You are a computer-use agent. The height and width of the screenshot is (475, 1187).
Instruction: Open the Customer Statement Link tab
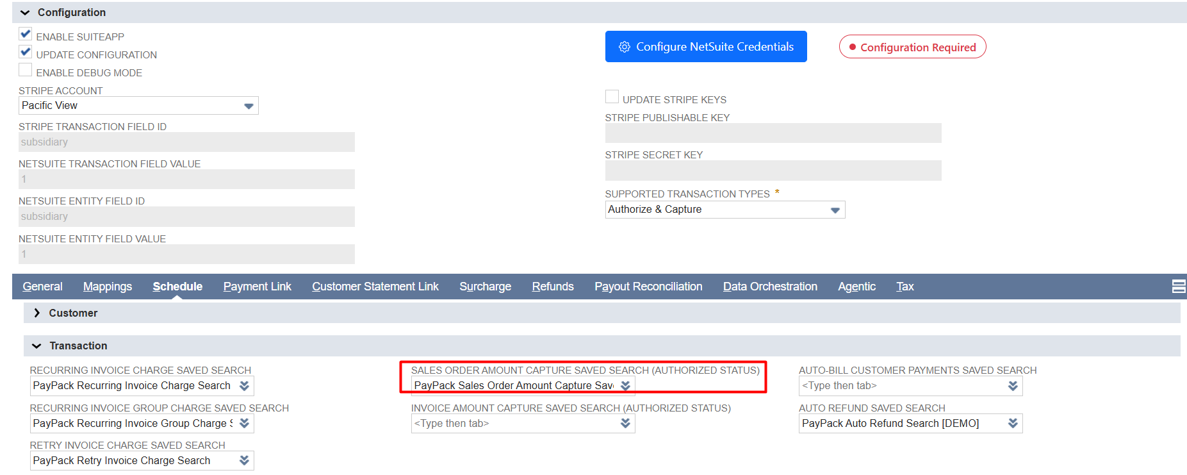375,287
